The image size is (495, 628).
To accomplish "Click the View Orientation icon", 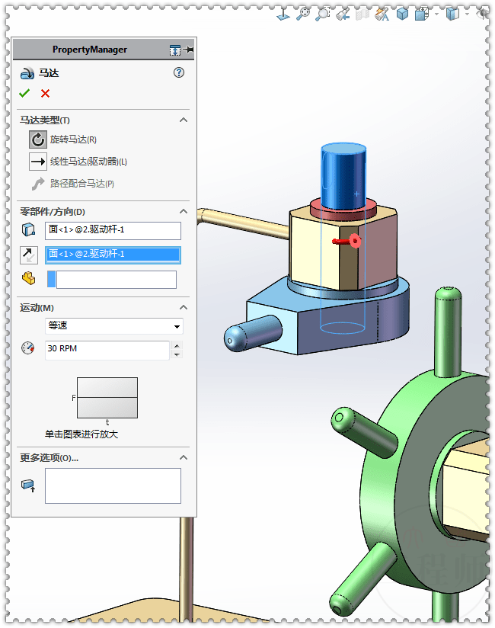I will [421, 14].
